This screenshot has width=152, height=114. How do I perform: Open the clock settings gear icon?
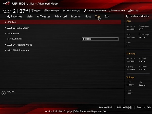click(x=27, y=10)
